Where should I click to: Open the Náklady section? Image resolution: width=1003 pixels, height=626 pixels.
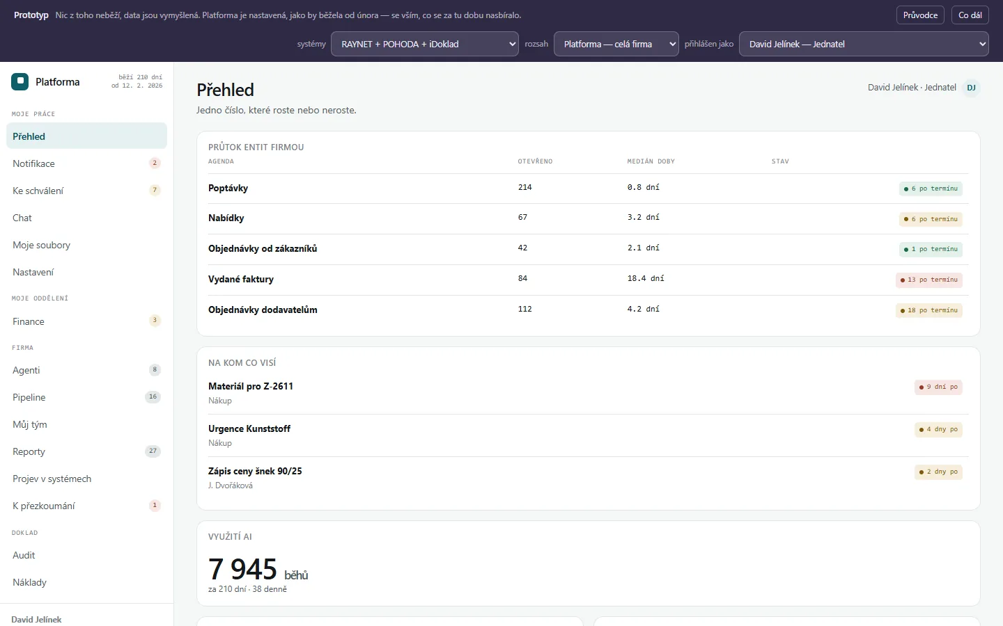coord(86,582)
